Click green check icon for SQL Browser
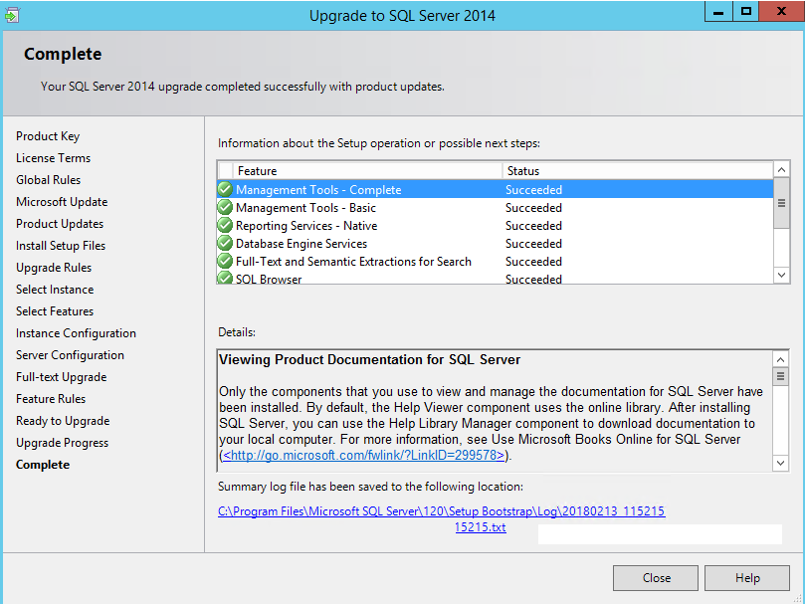The height and width of the screenshot is (604, 805). click(225, 278)
